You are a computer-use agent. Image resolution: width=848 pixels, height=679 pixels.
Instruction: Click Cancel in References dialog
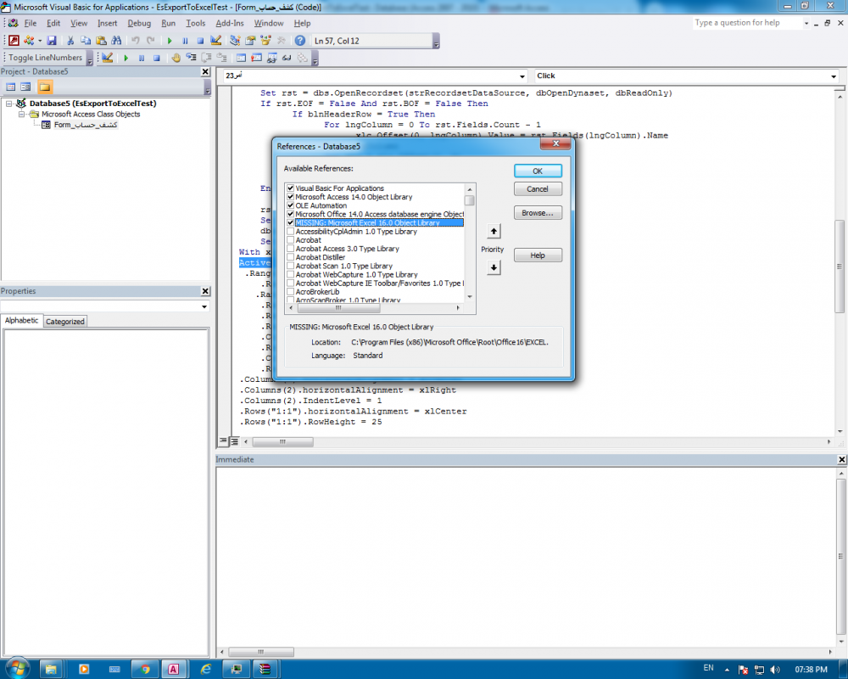coord(538,189)
